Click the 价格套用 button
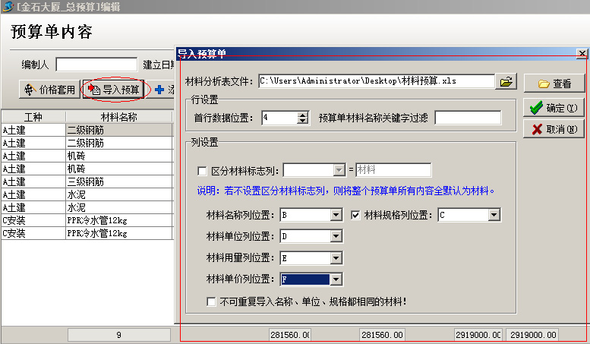 click(50, 90)
